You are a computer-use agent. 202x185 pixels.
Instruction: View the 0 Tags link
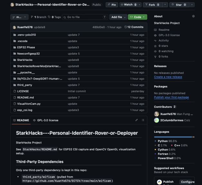tap(54, 17)
